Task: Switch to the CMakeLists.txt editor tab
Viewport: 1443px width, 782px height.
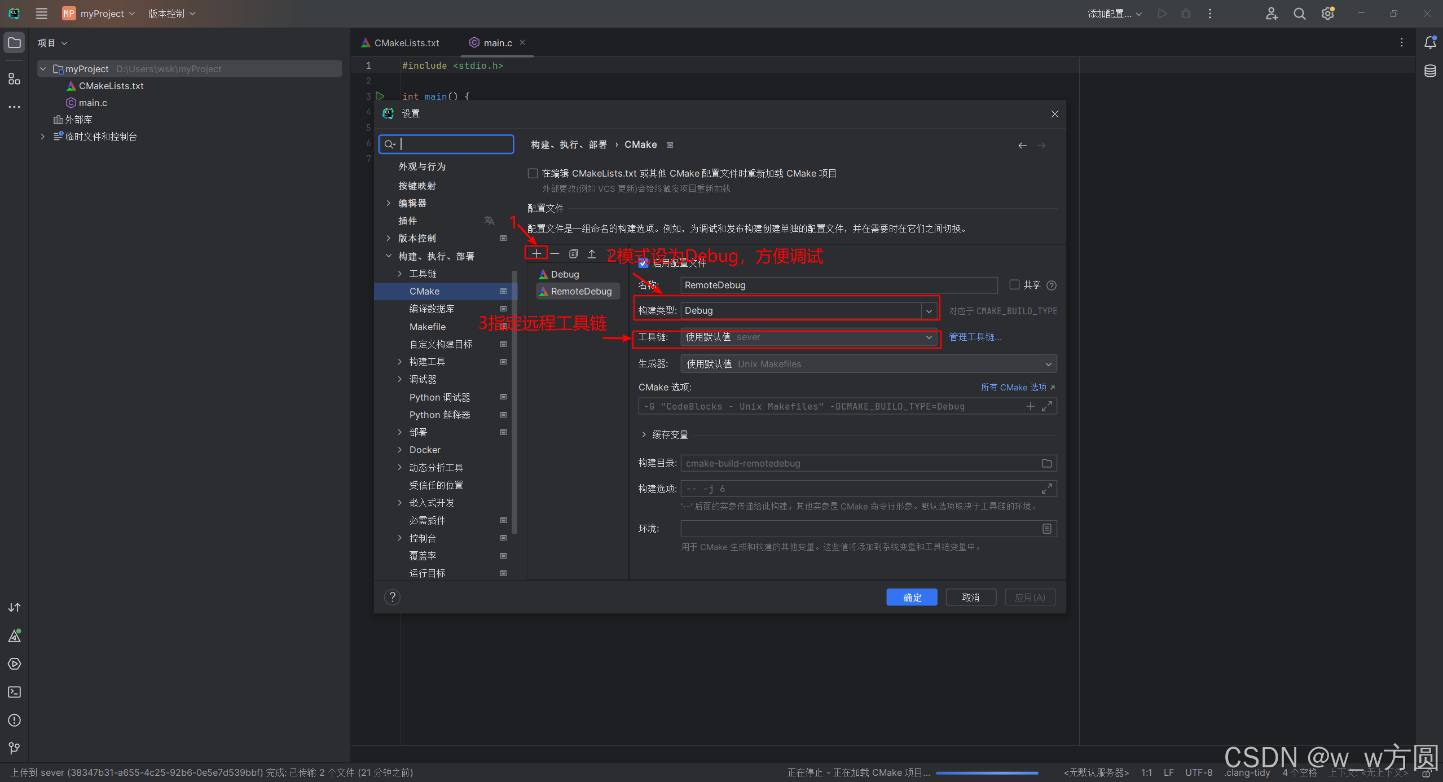Action: point(401,43)
